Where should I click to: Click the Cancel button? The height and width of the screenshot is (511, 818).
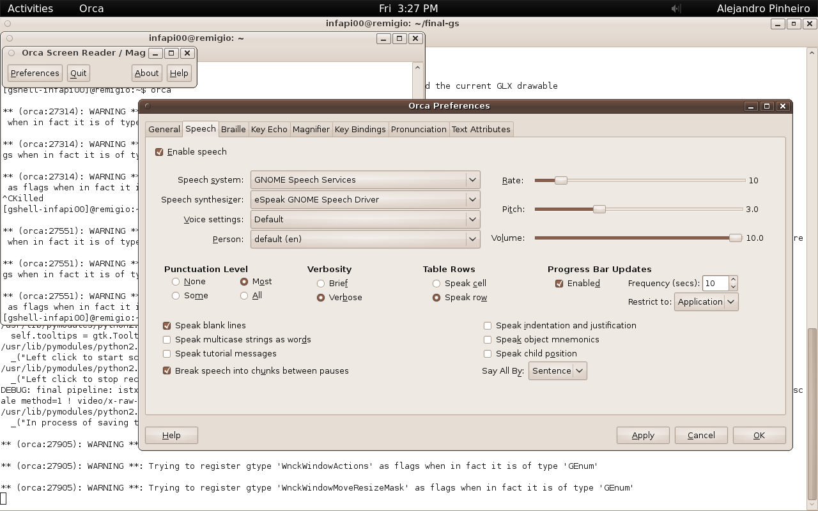701,435
